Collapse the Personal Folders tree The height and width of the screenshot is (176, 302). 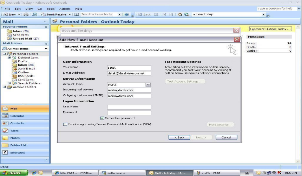click(4, 54)
